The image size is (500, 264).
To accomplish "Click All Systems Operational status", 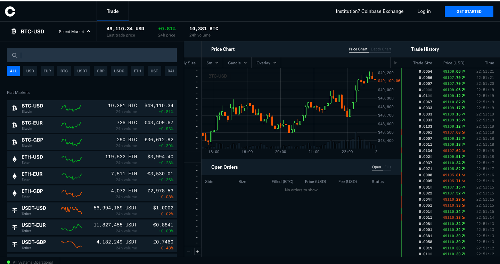I will pos(33,262).
